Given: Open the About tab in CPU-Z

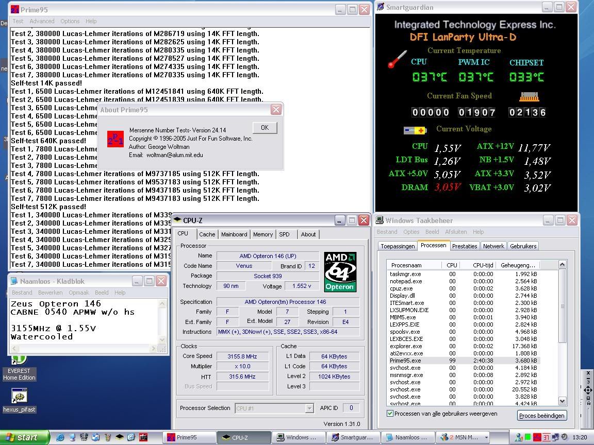Looking at the screenshot, I should coord(308,234).
